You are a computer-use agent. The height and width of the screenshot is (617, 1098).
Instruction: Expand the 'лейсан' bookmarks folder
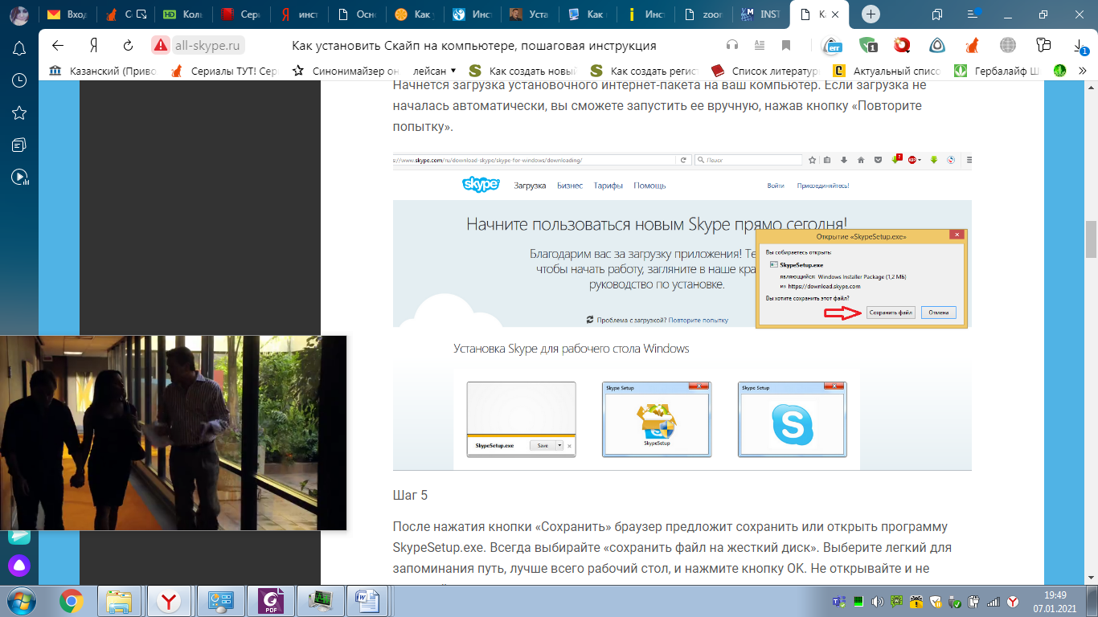click(435, 71)
